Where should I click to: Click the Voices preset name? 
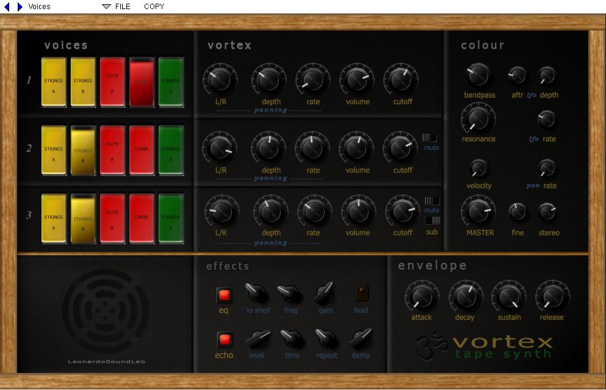(40, 7)
